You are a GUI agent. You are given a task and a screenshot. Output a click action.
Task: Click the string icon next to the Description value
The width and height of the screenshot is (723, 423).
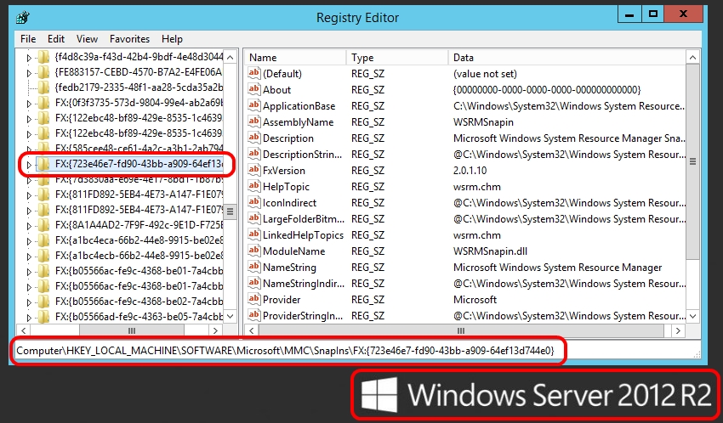point(254,138)
